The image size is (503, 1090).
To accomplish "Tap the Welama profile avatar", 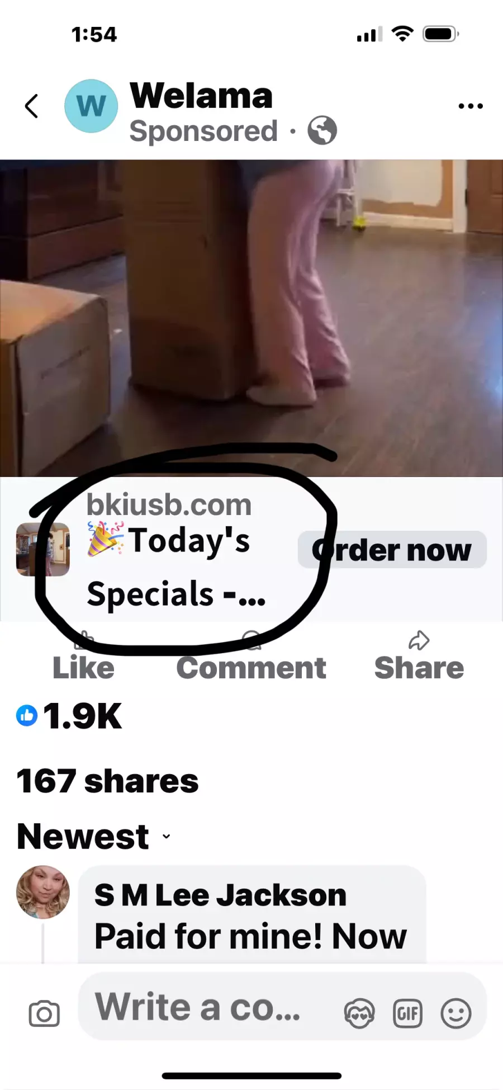I will coord(91,106).
